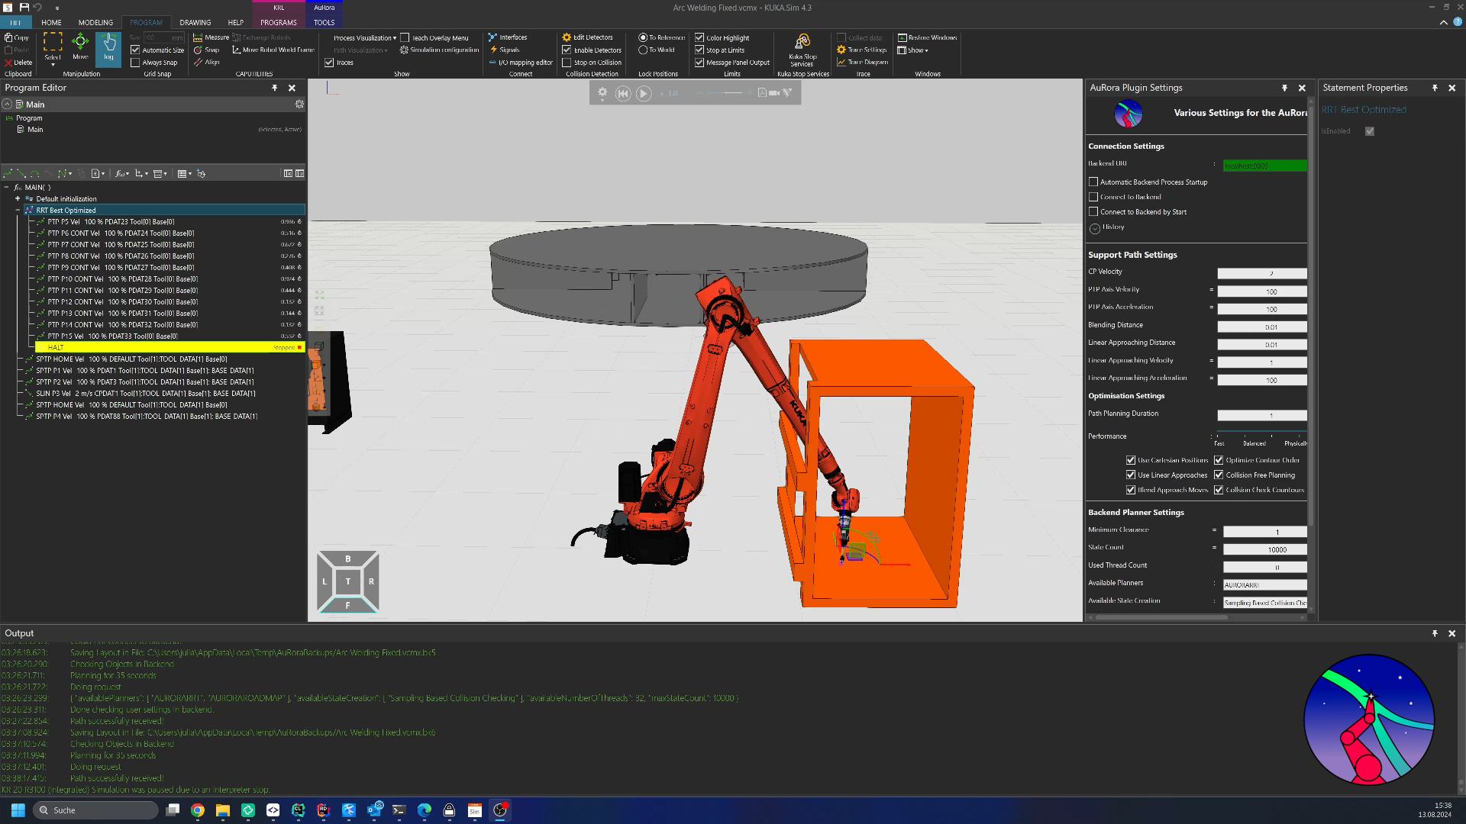This screenshot has height=824, width=1466.
Task: Toggle Enable Detectors checkbox
Action: (x=567, y=50)
